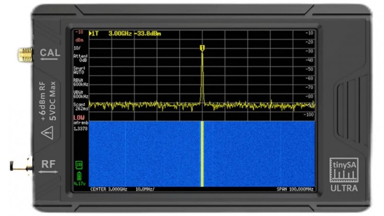Open the Atten 0dB setting
The height and width of the screenshot is (216, 384).
coord(80,58)
